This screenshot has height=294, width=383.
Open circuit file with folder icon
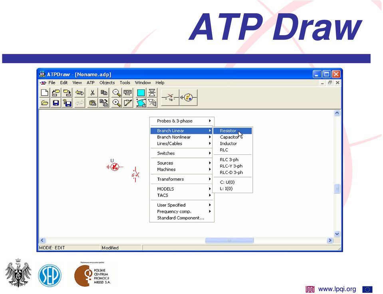click(x=45, y=103)
